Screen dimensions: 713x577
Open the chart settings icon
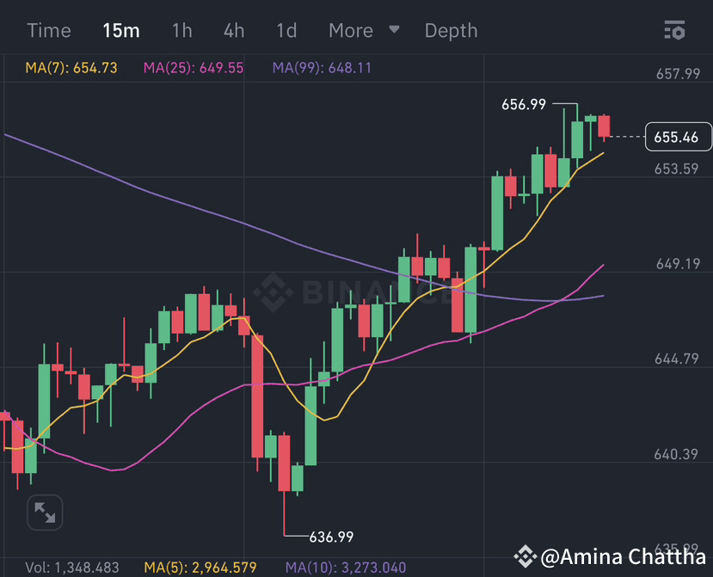[x=676, y=30]
